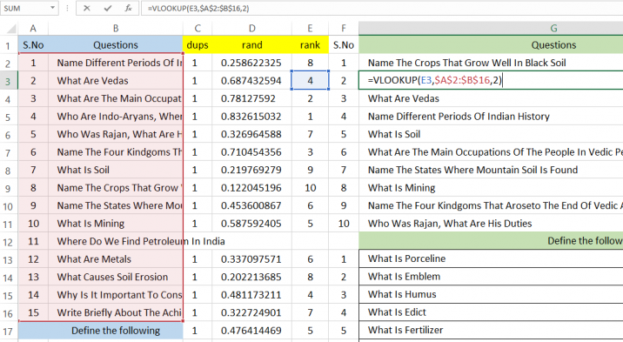The image size is (623, 342).
Task: Select 'What Is Humus' cell
Action: point(491,295)
